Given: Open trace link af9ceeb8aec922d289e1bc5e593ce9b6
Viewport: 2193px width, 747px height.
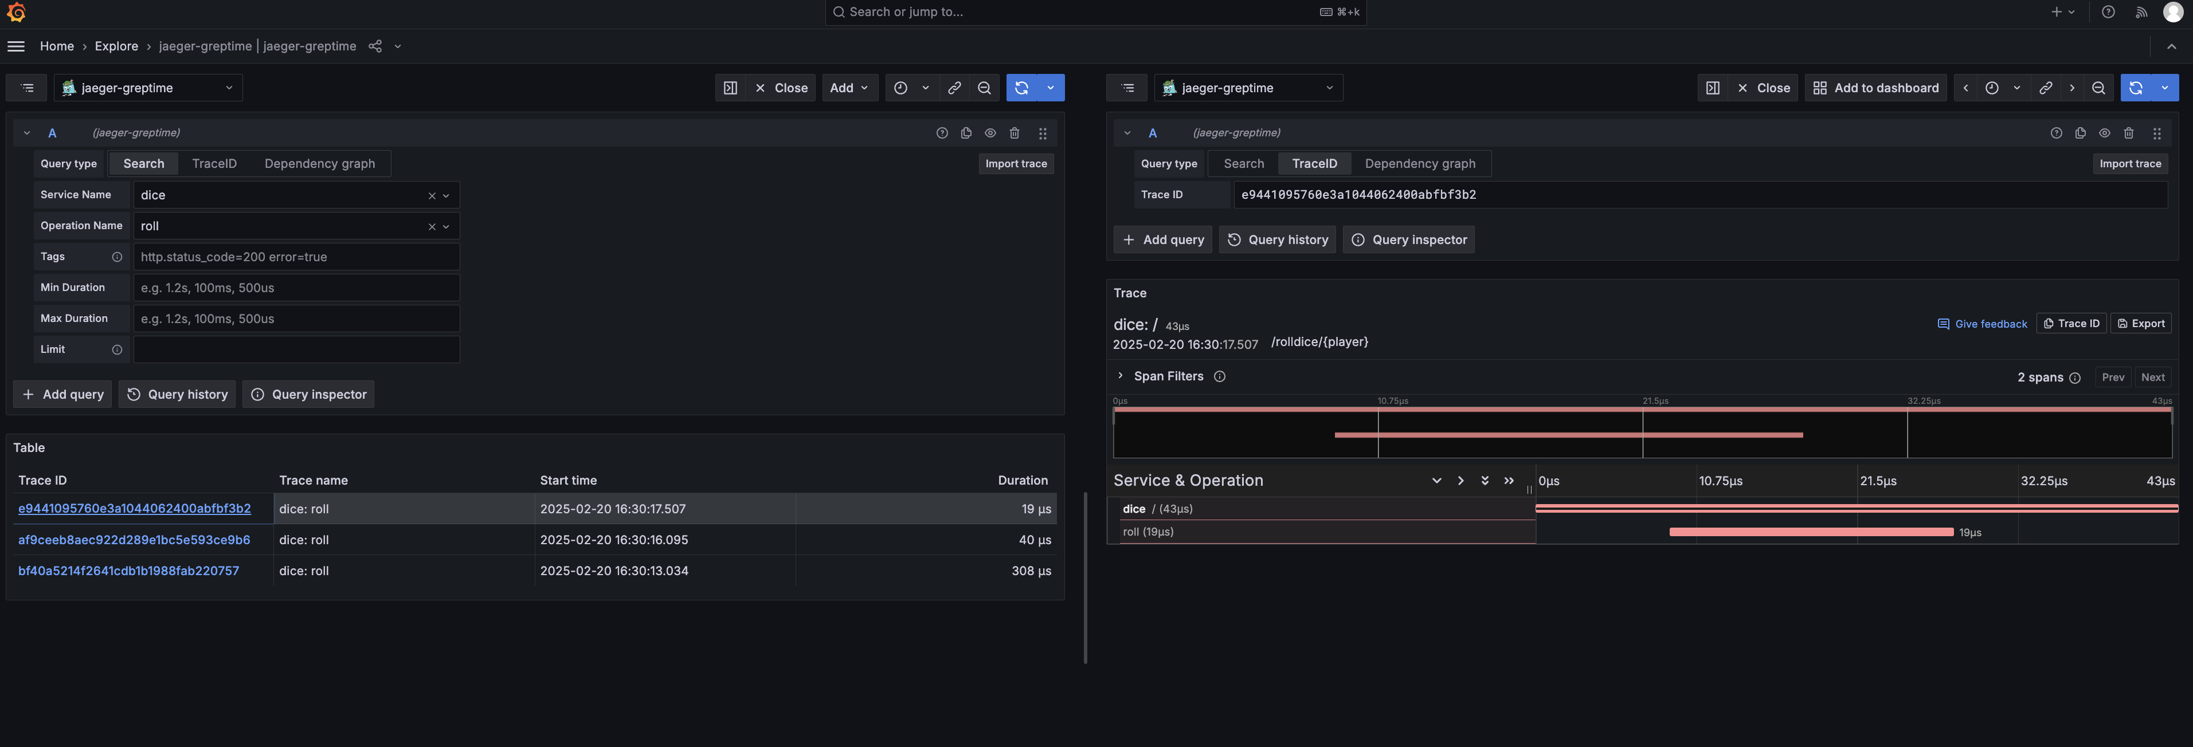Looking at the screenshot, I should [134, 540].
